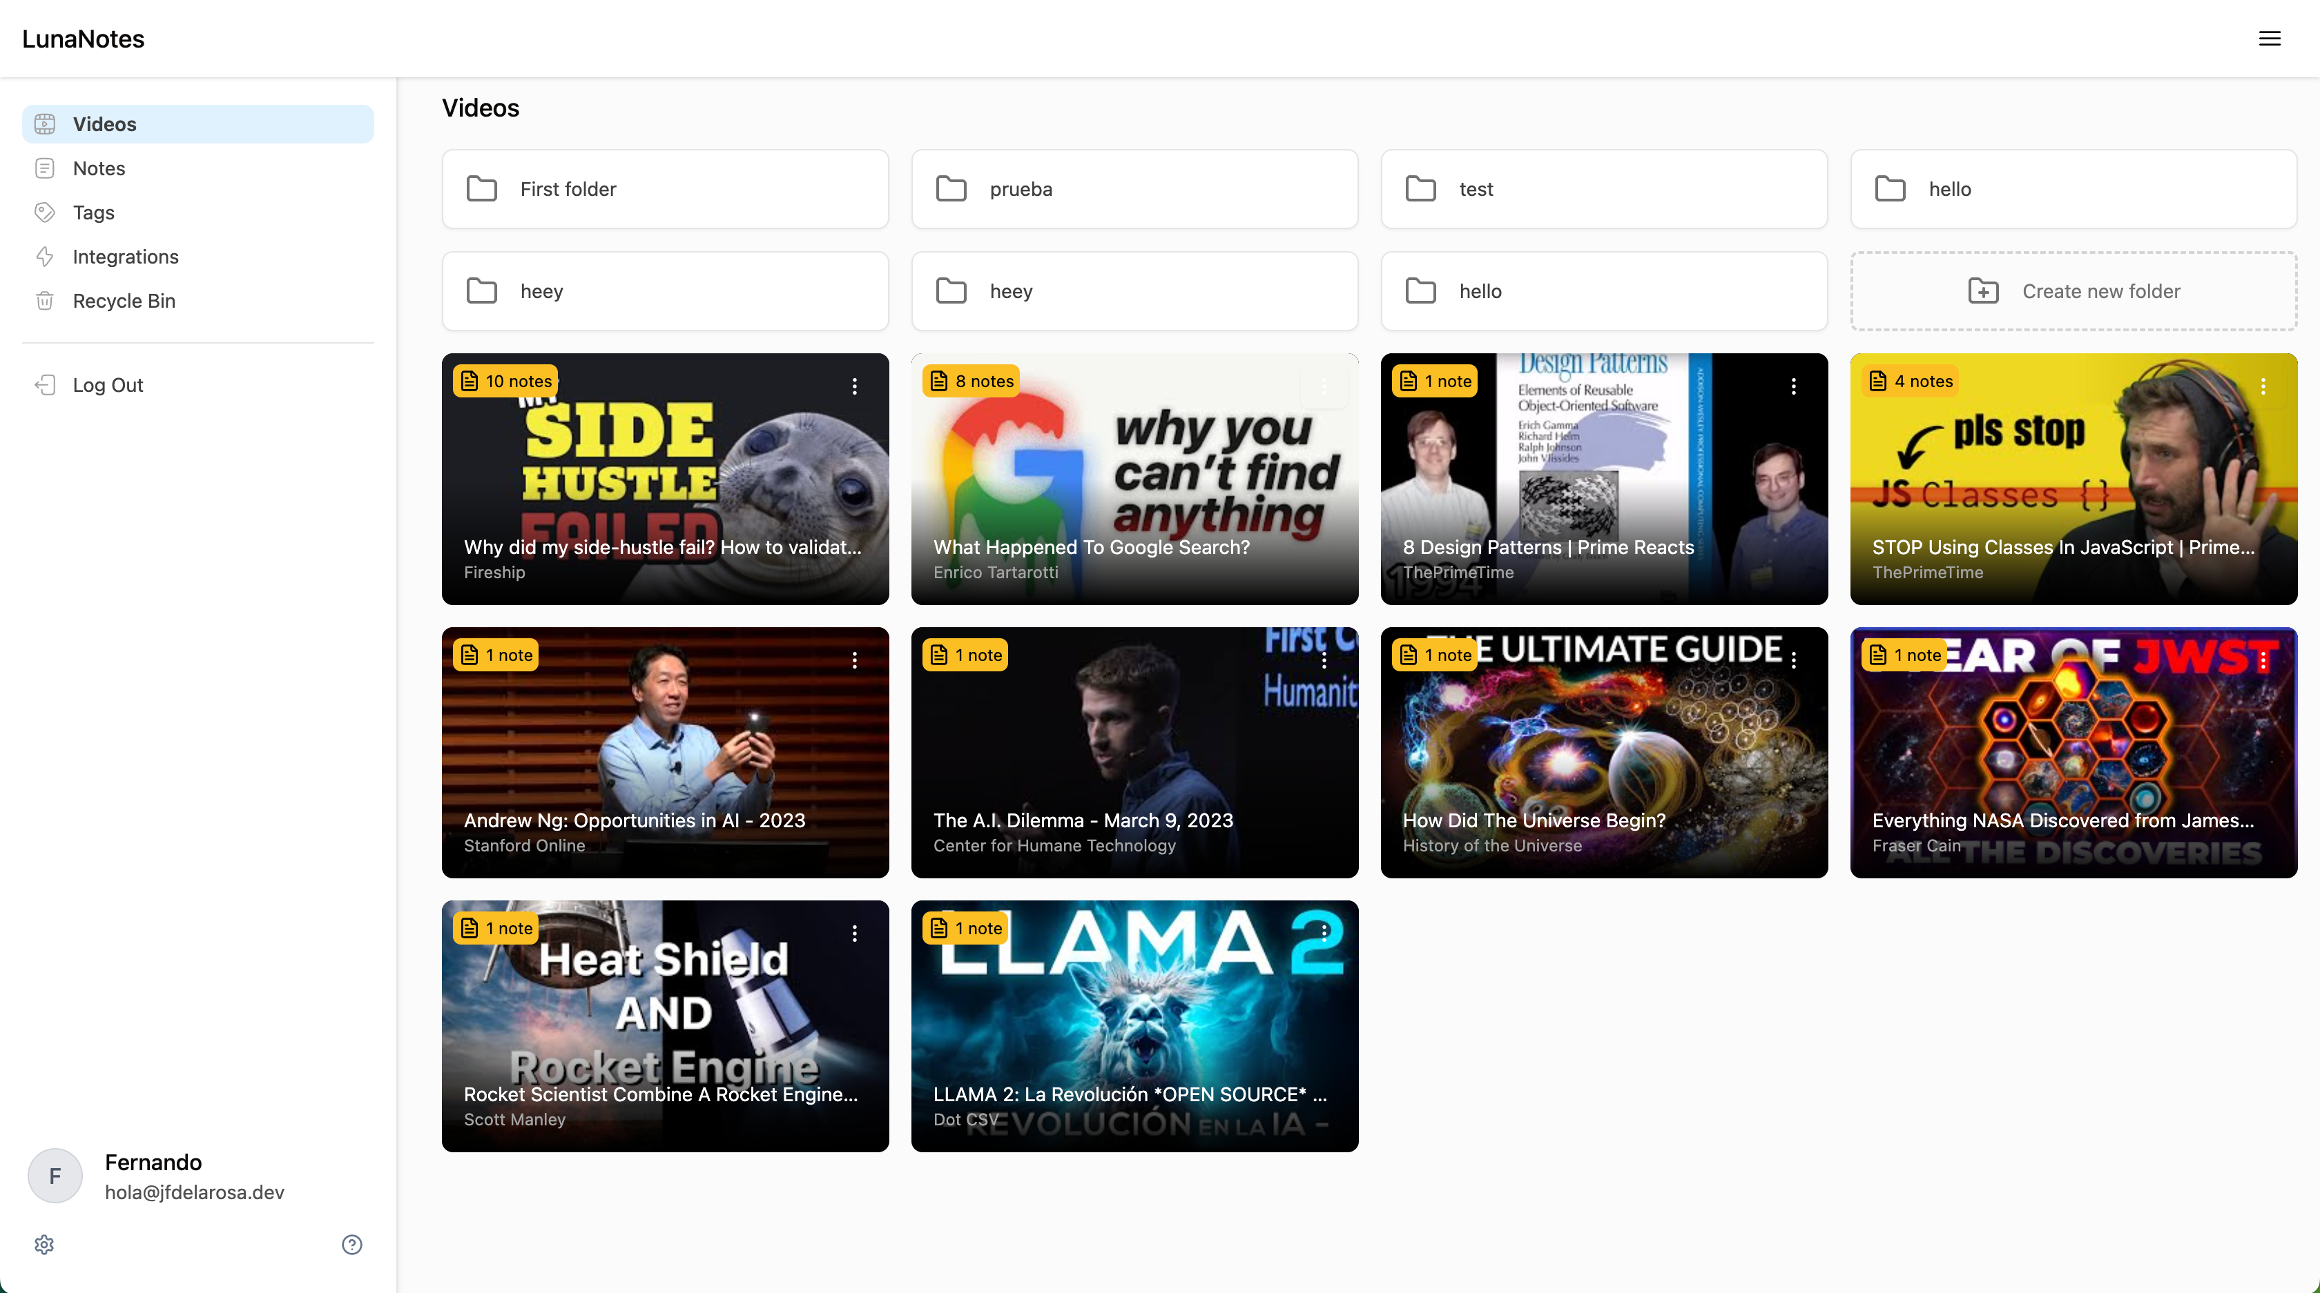2320x1293 pixels.
Task: Open options menu on Rocket Scientist card
Action: point(855,934)
